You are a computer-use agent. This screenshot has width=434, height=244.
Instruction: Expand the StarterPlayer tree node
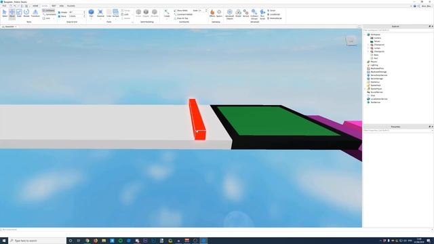coord(366,89)
